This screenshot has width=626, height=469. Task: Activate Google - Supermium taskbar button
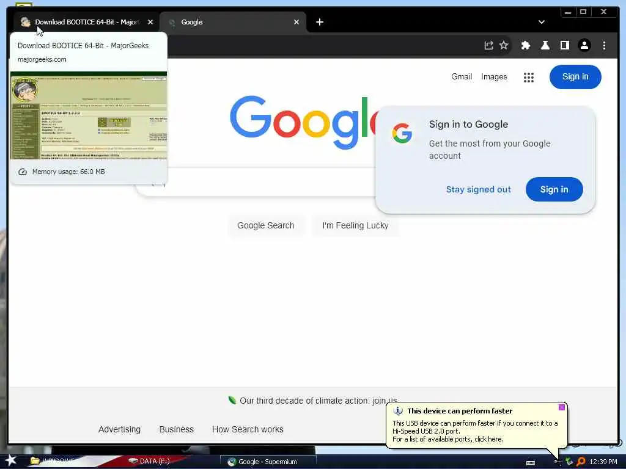click(x=268, y=462)
